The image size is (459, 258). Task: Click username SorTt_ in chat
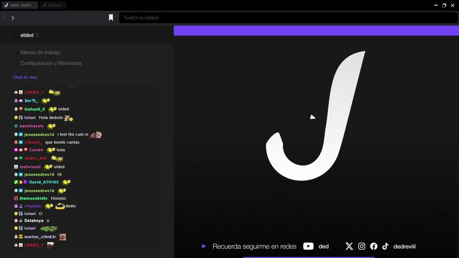click(x=31, y=101)
